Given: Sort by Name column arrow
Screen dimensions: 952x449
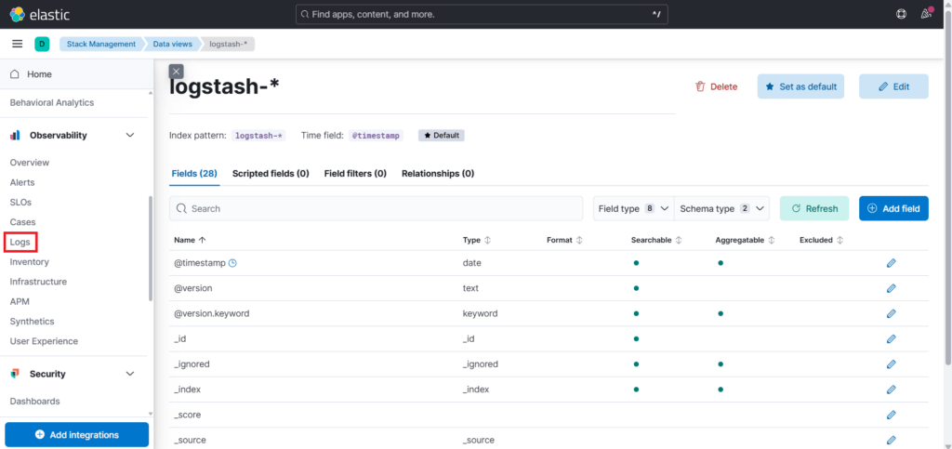Looking at the screenshot, I should [x=202, y=240].
